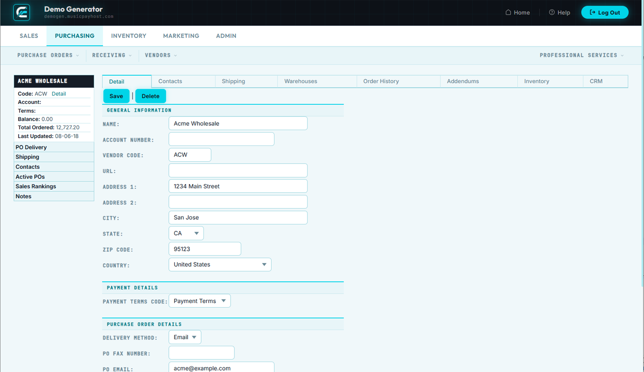644x372 pixels.
Task: Open the Country dropdown
Action: pos(220,265)
